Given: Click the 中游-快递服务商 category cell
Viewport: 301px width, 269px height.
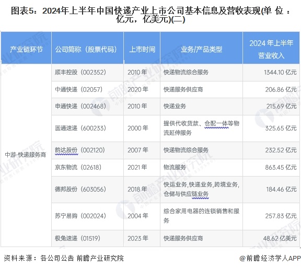Looking at the screenshot, I should pyautogui.click(x=26, y=155).
